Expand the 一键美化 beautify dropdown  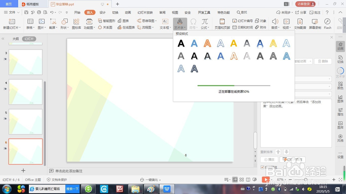coord(160,180)
